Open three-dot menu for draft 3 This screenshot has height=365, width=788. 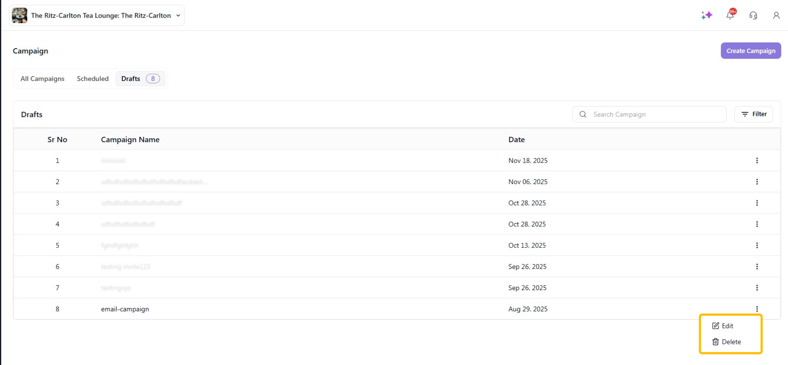click(757, 203)
